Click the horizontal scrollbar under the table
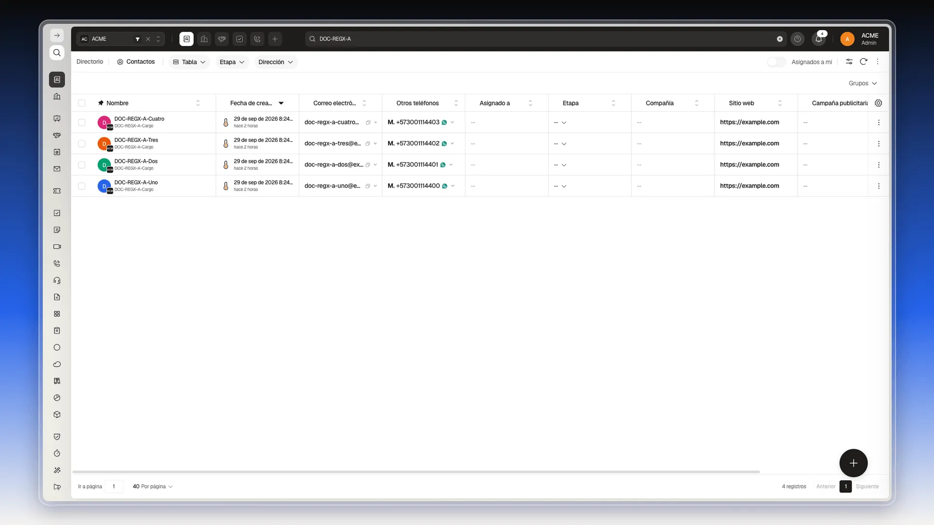The width and height of the screenshot is (934, 525). 416,472
